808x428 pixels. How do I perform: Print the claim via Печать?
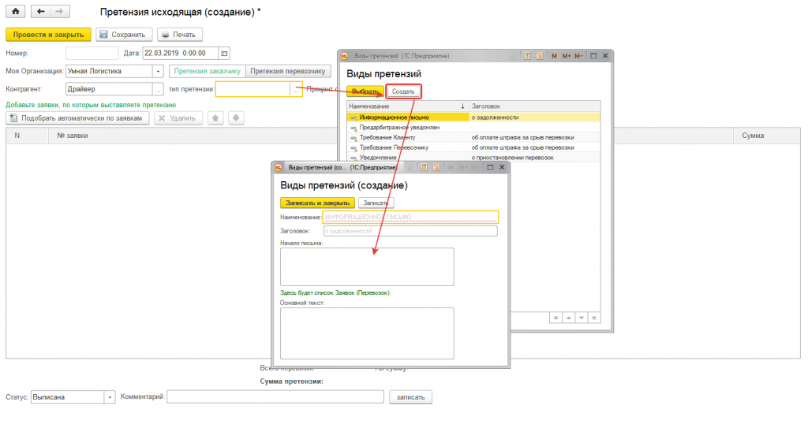pyautogui.click(x=180, y=35)
